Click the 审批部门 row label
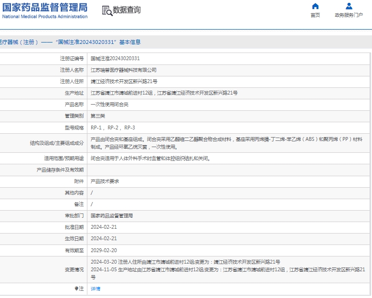Image resolution: width=372 pixels, height=298 pixels. click(x=74, y=216)
